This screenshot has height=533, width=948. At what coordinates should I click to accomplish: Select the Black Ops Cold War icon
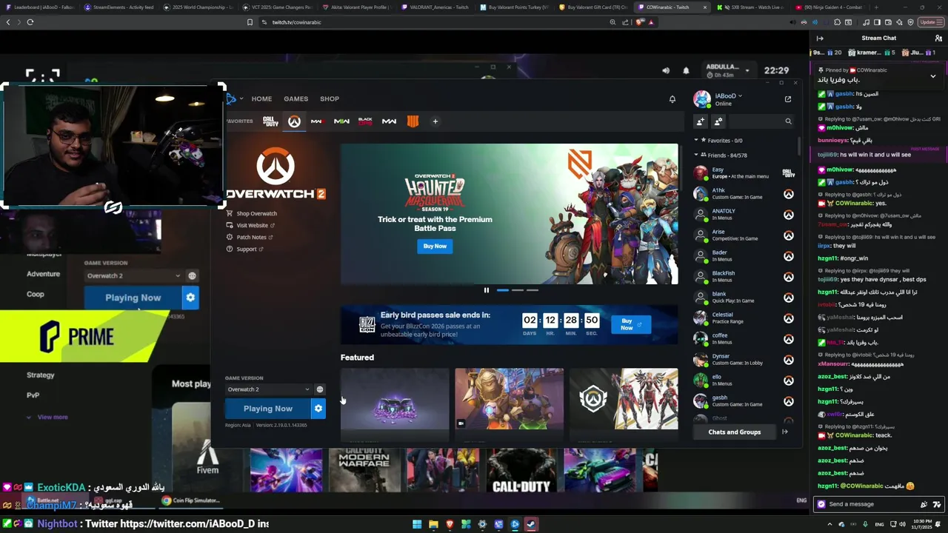tap(365, 121)
